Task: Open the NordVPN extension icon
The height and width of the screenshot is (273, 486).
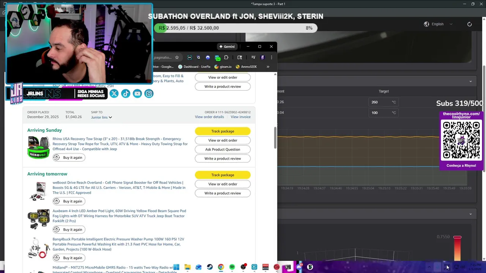Action: tap(208, 58)
